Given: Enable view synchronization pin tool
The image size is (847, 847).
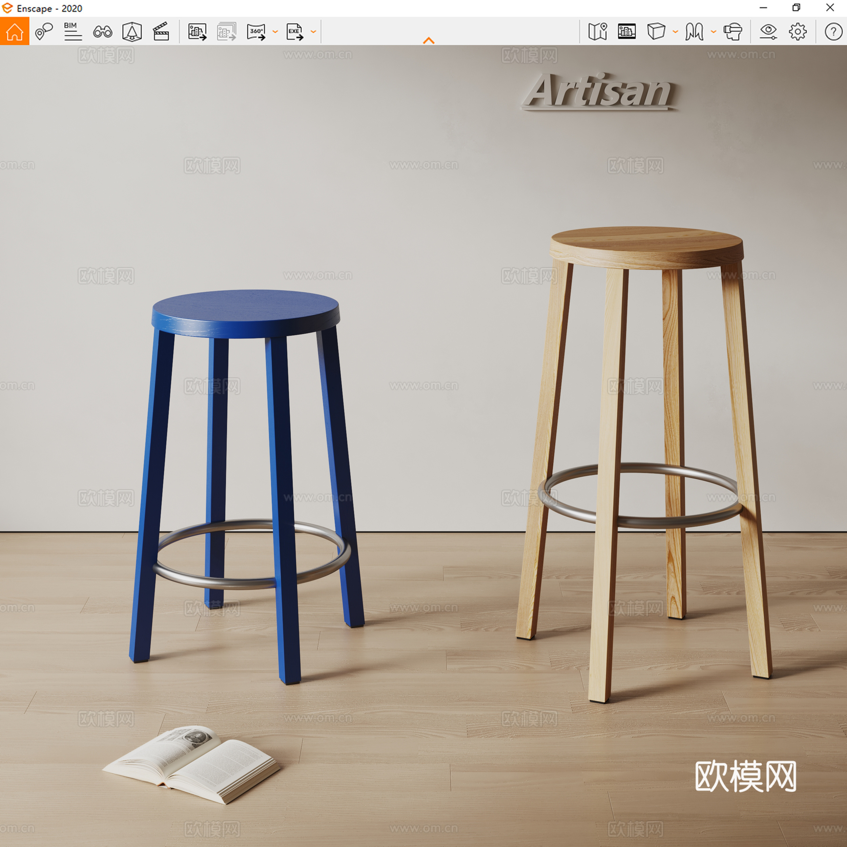Looking at the screenshot, I should 43,32.
